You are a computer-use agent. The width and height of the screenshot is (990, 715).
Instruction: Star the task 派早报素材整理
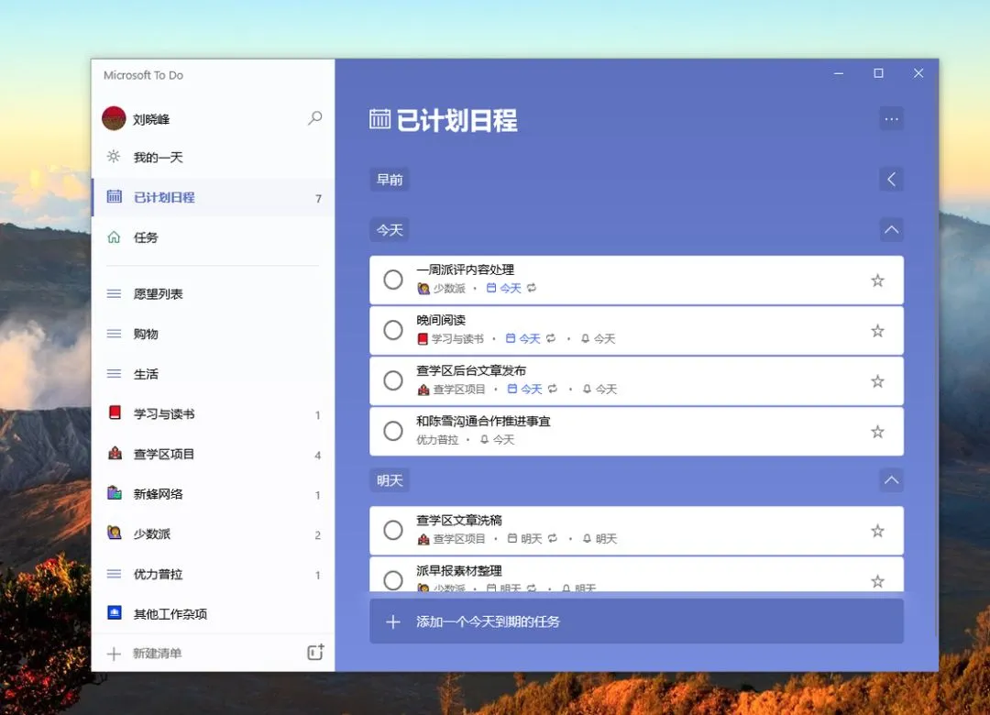(877, 581)
